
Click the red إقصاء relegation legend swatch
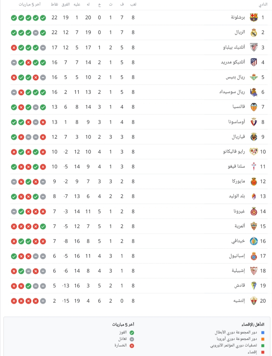(x=263, y=352)
